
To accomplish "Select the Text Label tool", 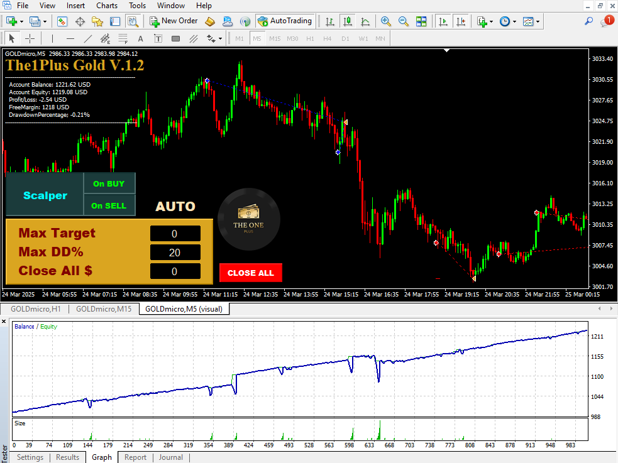I will tap(158, 38).
